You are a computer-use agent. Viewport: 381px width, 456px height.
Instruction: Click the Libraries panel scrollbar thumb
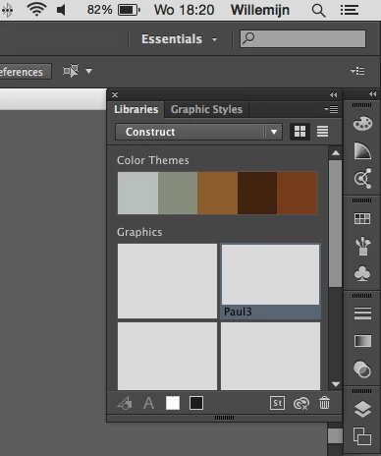coord(336,223)
